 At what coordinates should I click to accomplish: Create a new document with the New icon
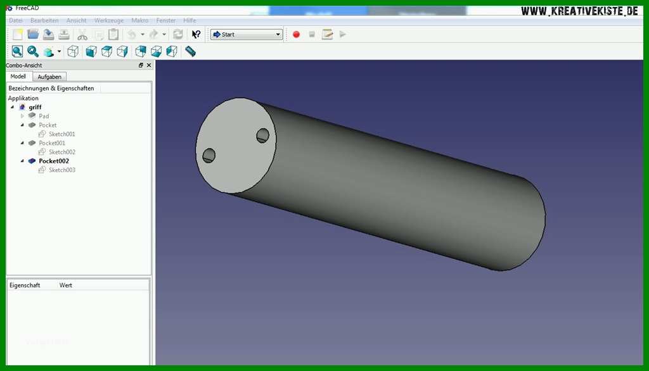pyautogui.click(x=18, y=34)
